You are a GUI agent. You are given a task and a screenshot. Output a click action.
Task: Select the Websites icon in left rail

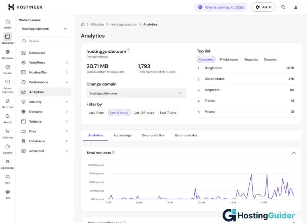[x=7, y=37]
